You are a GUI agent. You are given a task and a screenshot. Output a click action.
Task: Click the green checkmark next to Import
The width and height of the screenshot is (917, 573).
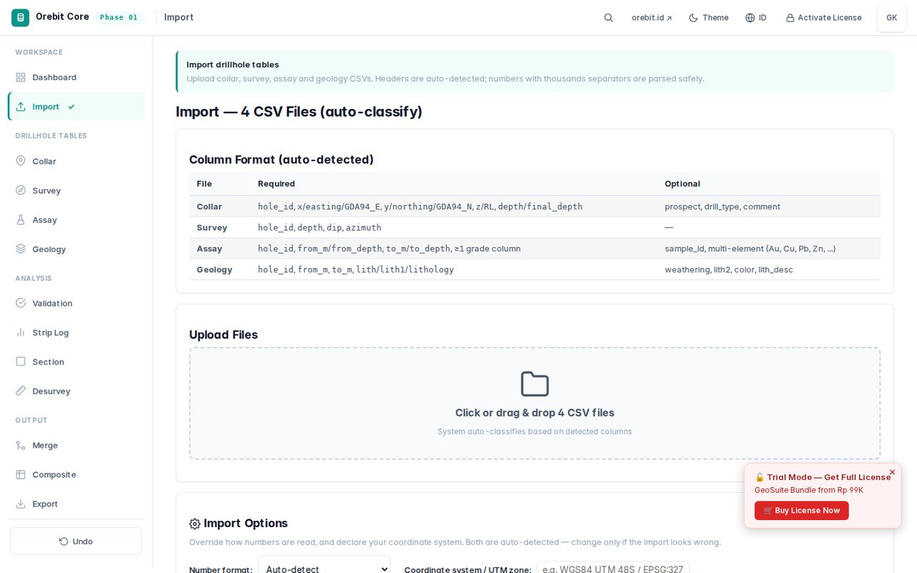click(71, 107)
